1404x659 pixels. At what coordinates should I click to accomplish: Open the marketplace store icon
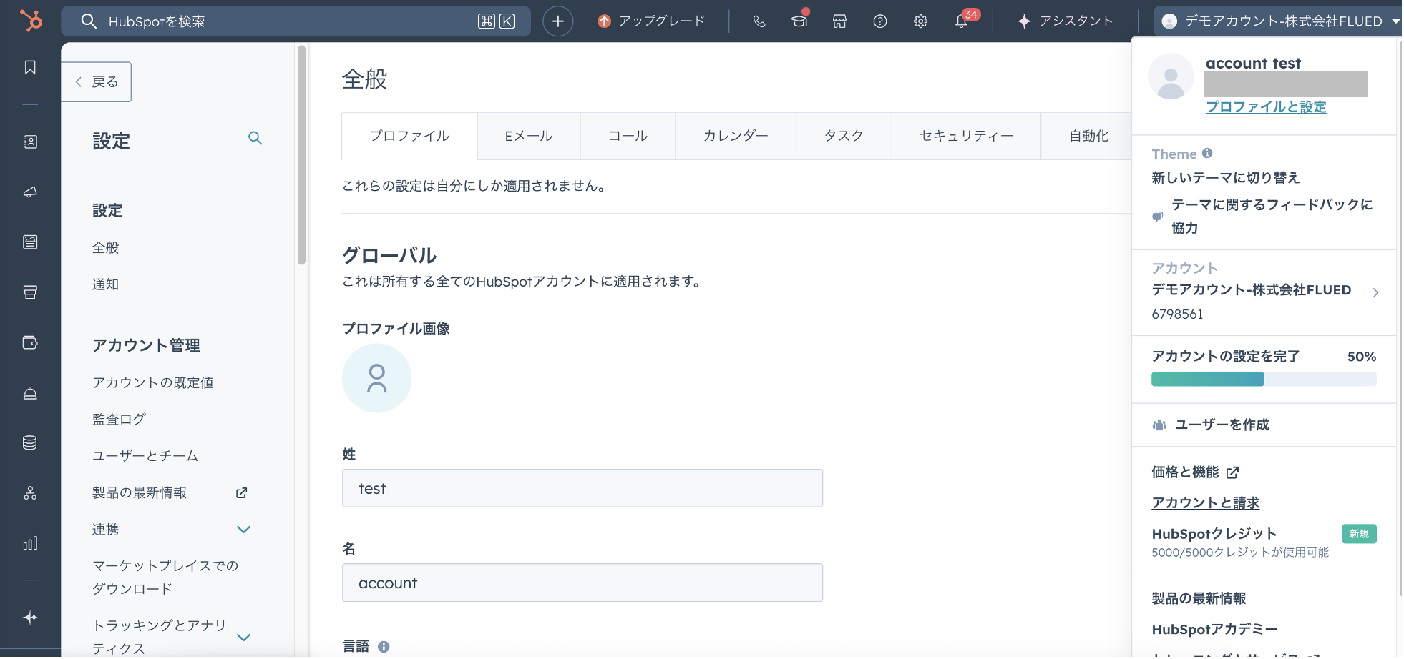(x=839, y=21)
